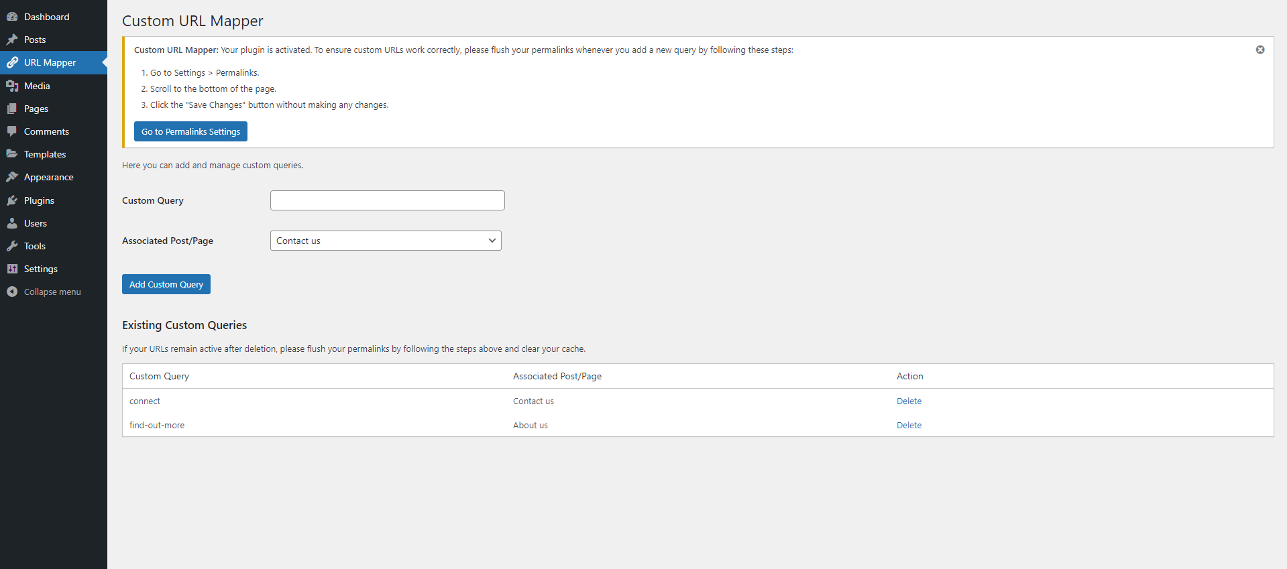Click the Tools wrench icon
Viewport: 1287px width, 569px height.
12,246
